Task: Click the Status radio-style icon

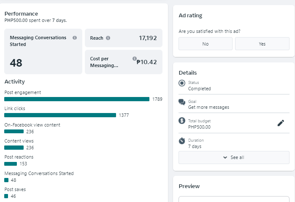Action: click(x=182, y=83)
